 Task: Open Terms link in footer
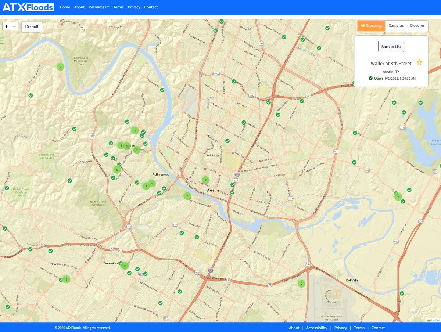(359, 328)
